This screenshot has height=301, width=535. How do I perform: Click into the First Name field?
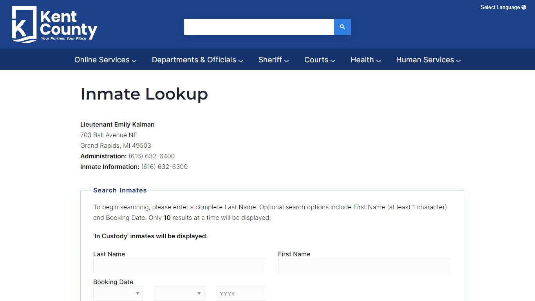coord(364,266)
